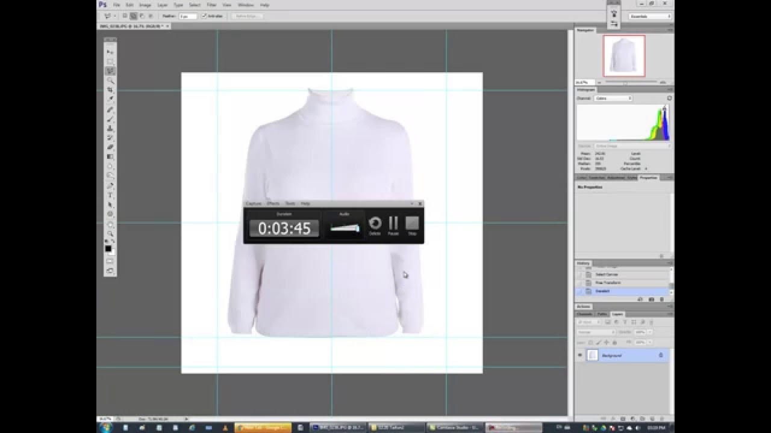Click Delete in the recorder window
The height and width of the screenshot is (433, 771).
coord(375,225)
